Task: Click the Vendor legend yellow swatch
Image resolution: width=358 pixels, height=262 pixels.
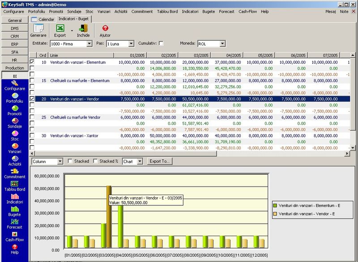Action: pyautogui.click(x=275, y=214)
